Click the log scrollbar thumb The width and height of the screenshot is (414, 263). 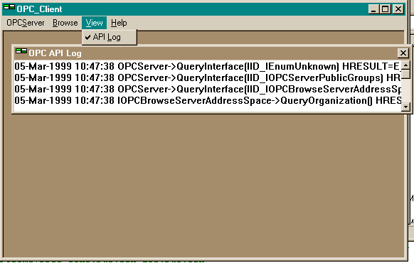405,74
